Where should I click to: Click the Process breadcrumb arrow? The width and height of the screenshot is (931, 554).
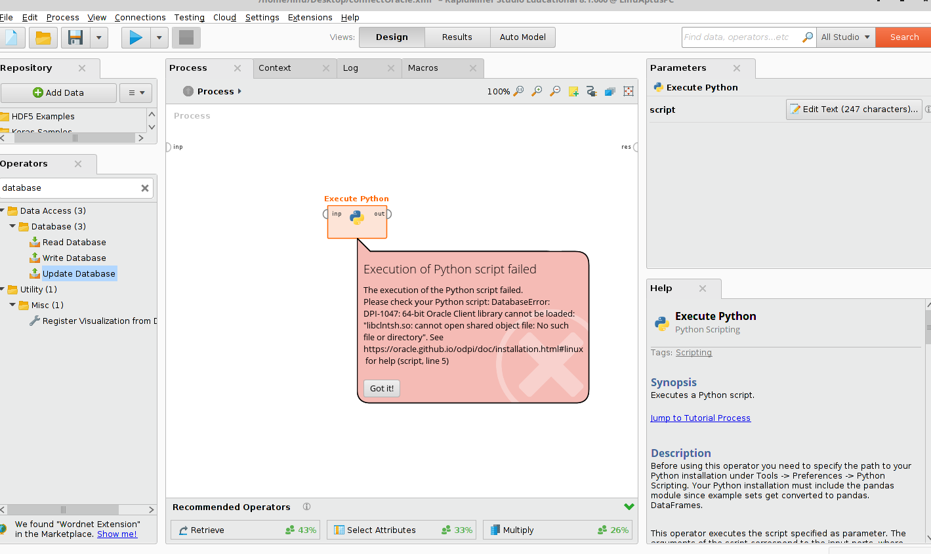(x=239, y=91)
